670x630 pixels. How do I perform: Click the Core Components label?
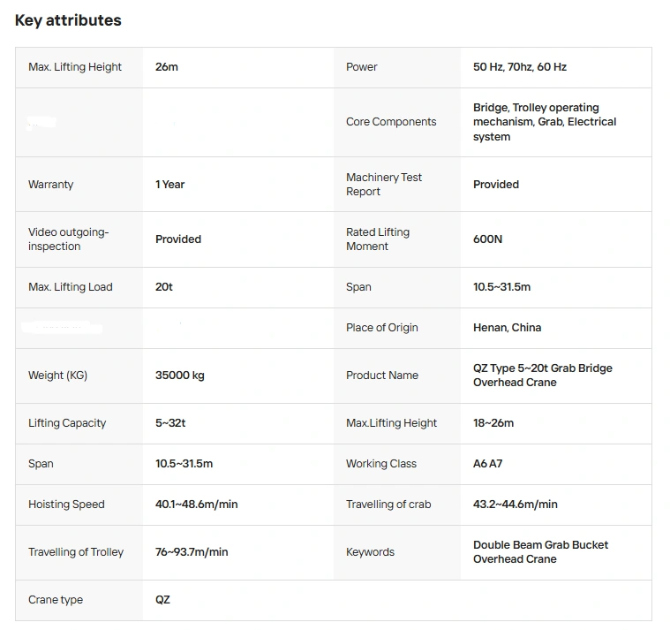tap(391, 122)
